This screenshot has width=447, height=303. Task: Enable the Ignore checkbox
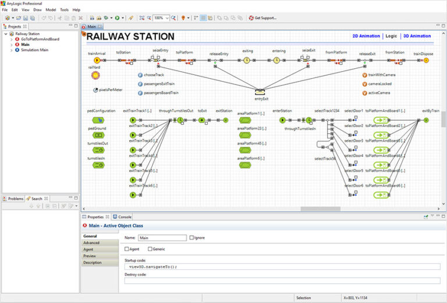(192, 238)
